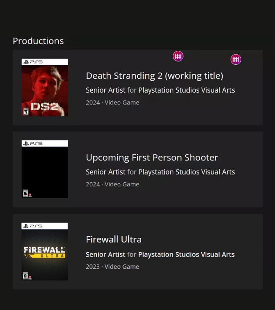The image size is (275, 310).
Task: Click the PS5 logo banner on the Firewall Ultra cover
Action: click(x=45, y=226)
